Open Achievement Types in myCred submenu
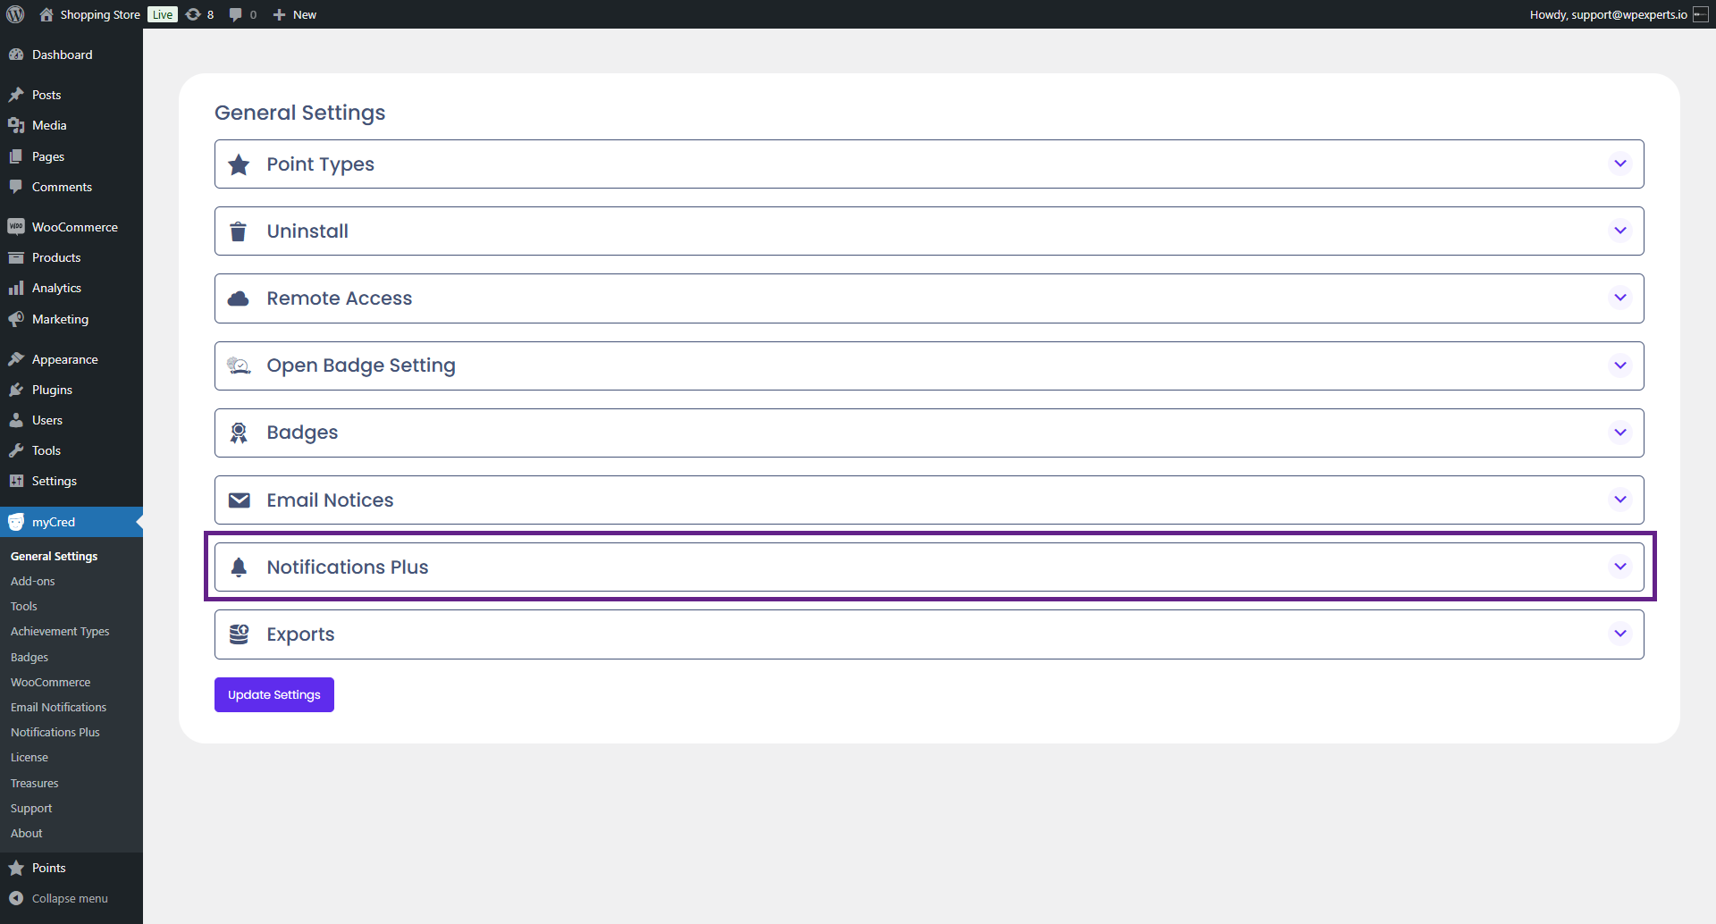Screen dimensions: 1716x924 click(60, 631)
